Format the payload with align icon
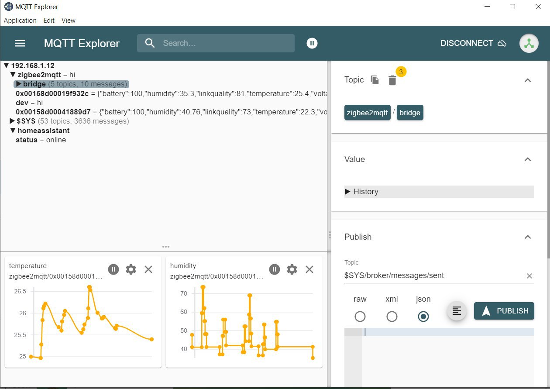The image size is (550, 389). (x=457, y=311)
